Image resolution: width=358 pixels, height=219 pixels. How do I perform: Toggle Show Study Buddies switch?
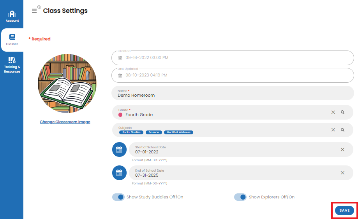tap(118, 197)
